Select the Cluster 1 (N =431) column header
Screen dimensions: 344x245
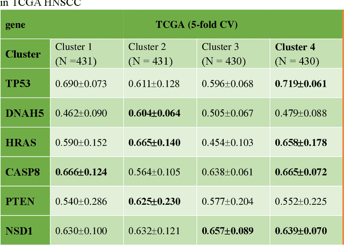point(76,54)
